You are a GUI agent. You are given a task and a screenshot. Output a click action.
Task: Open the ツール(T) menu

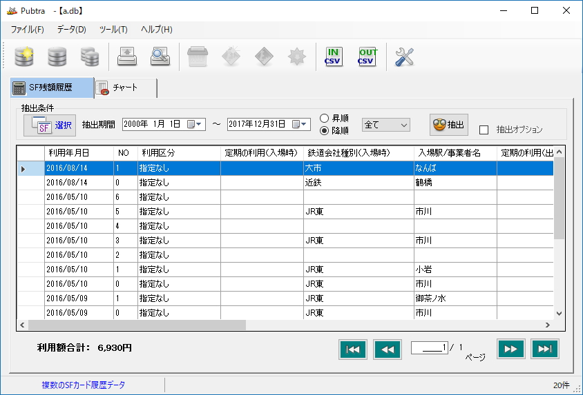pyautogui.click(x=113, y=30)
